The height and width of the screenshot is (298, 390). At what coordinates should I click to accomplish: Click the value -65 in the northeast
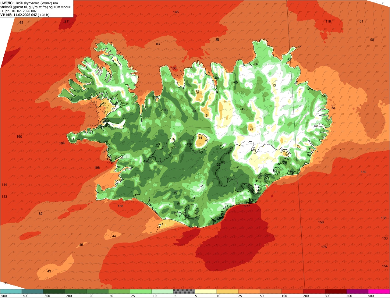click(236, 83)
